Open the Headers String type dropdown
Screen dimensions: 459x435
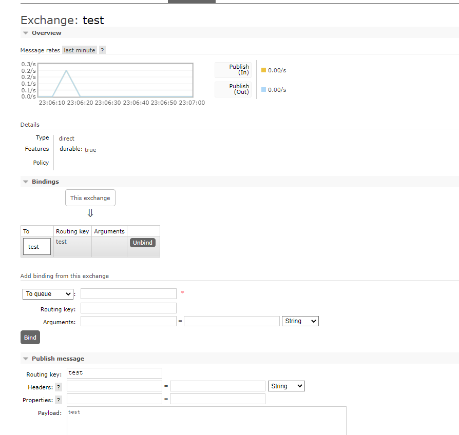point(286,386)
